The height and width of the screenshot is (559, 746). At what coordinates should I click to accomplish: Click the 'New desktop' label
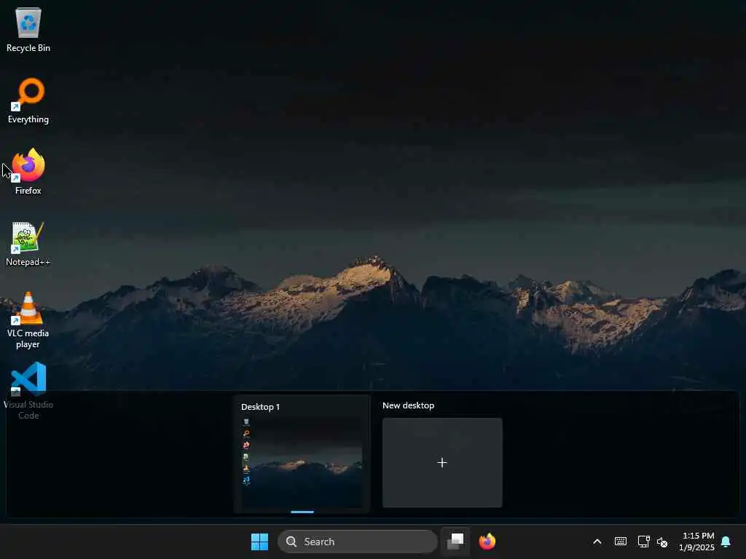pos(408,405)
